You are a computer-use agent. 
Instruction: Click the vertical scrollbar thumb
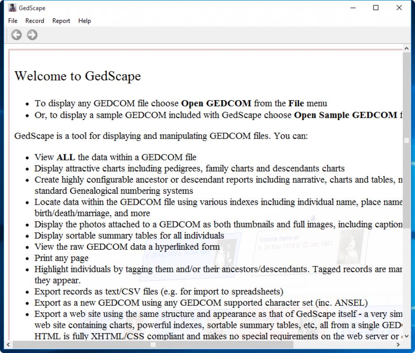(x=407, y=140)
